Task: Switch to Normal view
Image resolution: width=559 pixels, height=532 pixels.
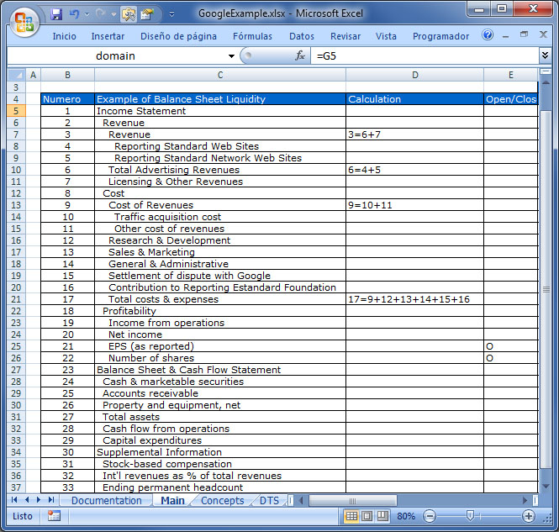Action: 351,516
